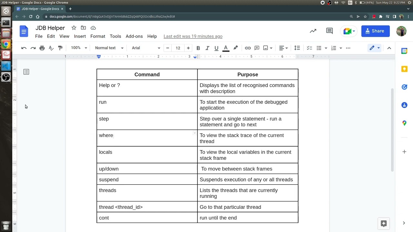
Task: Print the document
Action: tap(42, 48)
